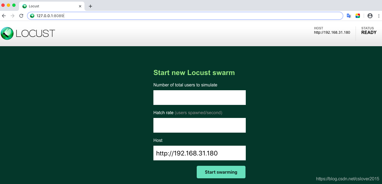Viewport: 382px width, 184px height.
Task: Focus the Hatch rate input field
Action: [x=199, y=125]
